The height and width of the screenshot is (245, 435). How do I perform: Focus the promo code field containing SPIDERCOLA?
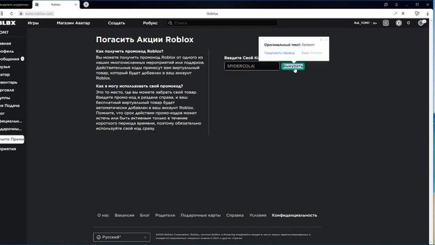pyautogui.click(x=251, y=66)
